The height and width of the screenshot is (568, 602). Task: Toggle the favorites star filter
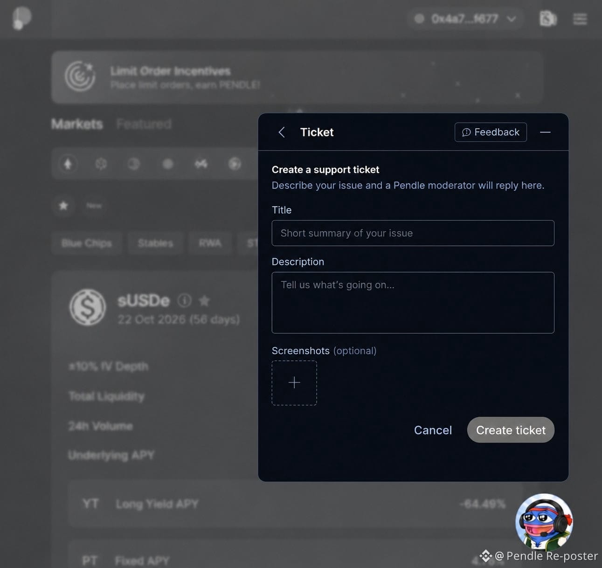[63, 206]
